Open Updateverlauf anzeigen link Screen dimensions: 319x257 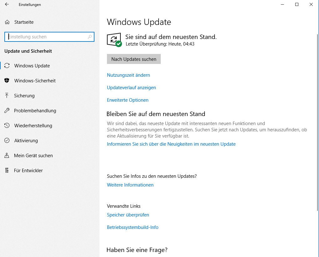point(131,88)
